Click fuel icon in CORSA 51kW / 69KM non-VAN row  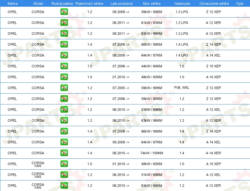[x=64, y=110]
